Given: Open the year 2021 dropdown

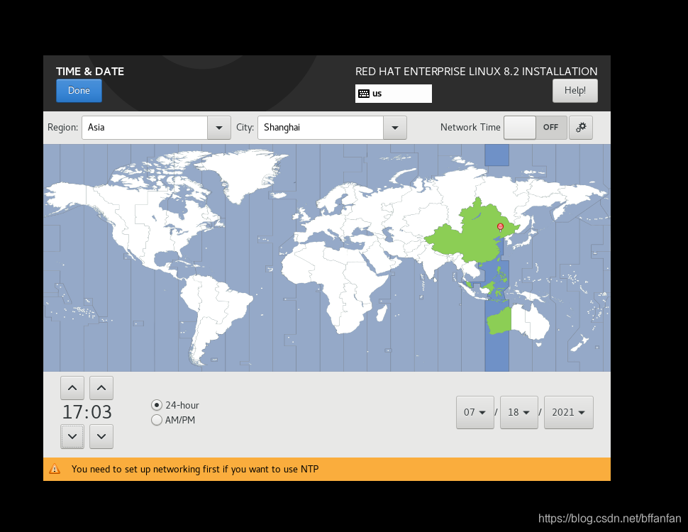Looking at the screenshot, I should tap(569, 412).
